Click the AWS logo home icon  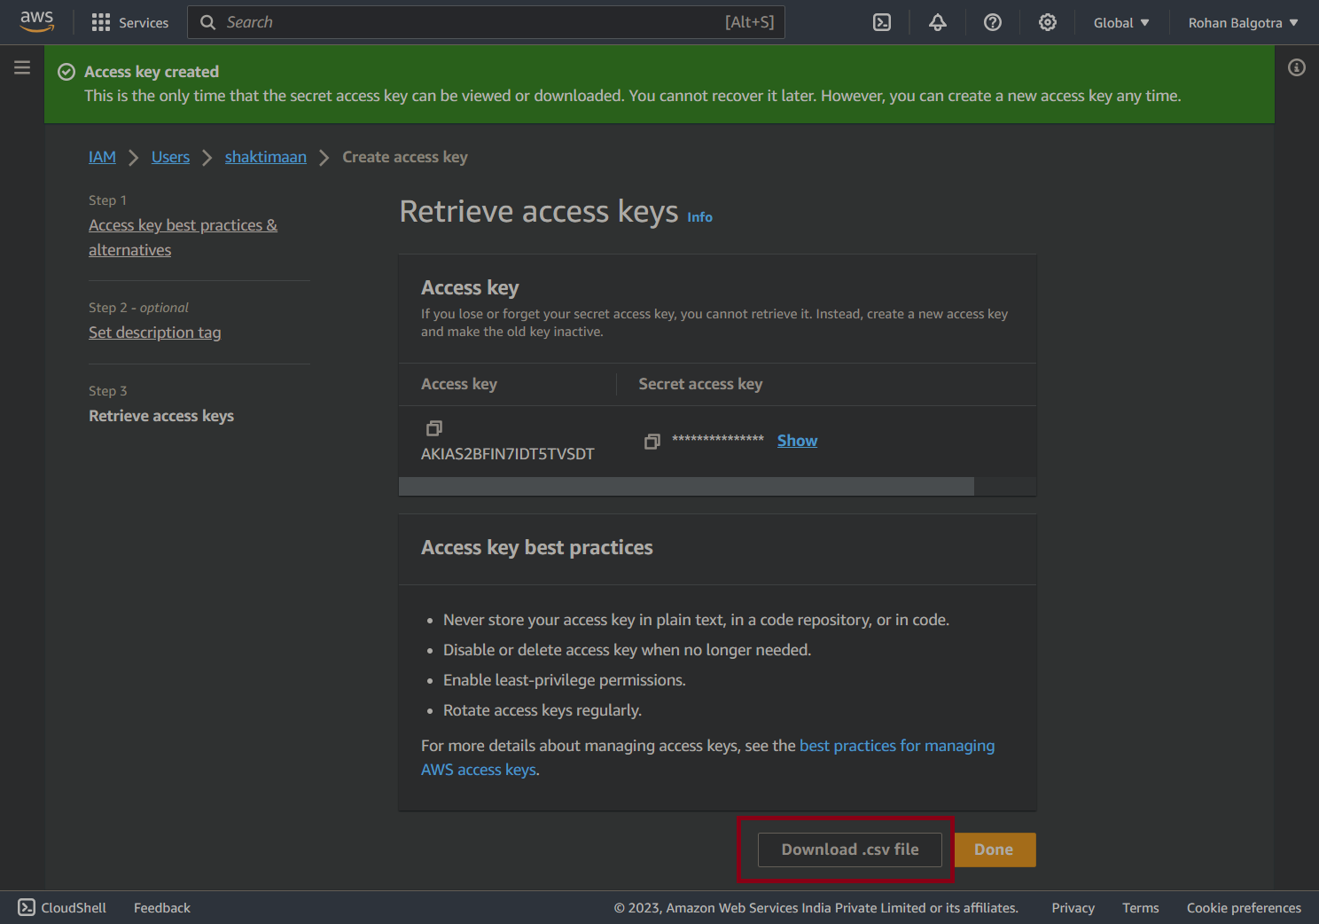pos(36,21)
